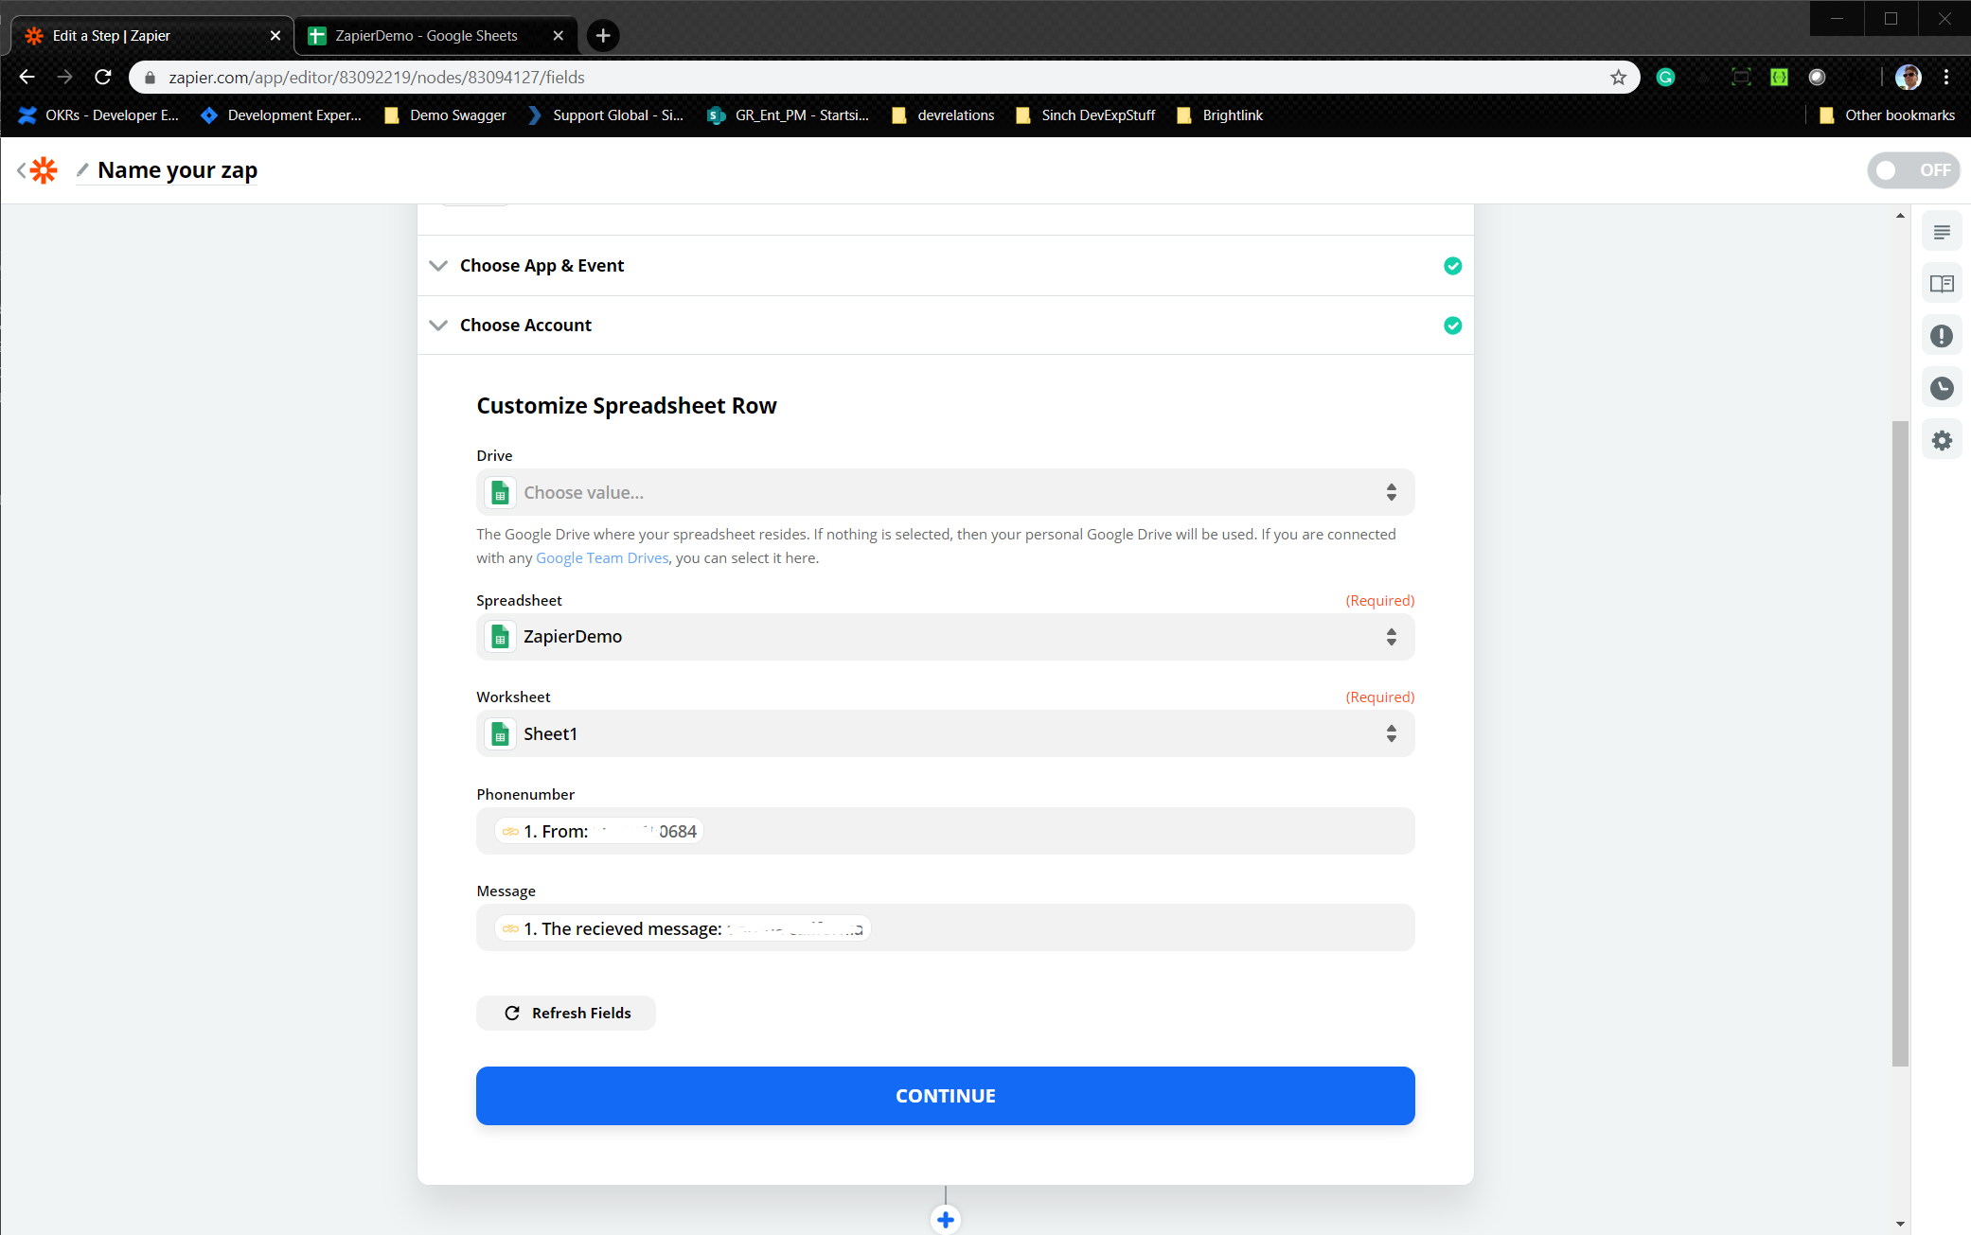
Task: Switch to the ZapierDemo Google Sheets tab
Action: [435, 36]
